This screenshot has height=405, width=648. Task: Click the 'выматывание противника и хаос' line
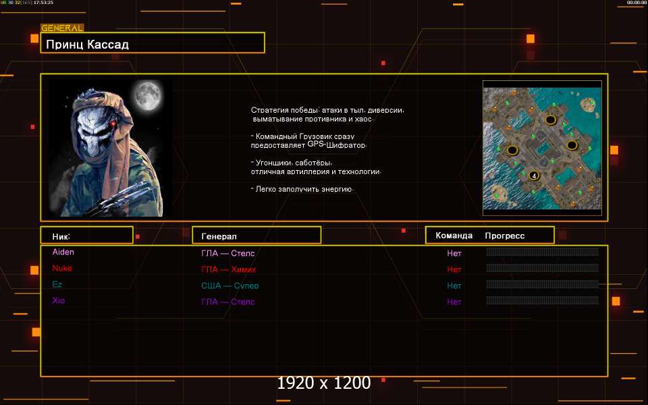(313, 119)
